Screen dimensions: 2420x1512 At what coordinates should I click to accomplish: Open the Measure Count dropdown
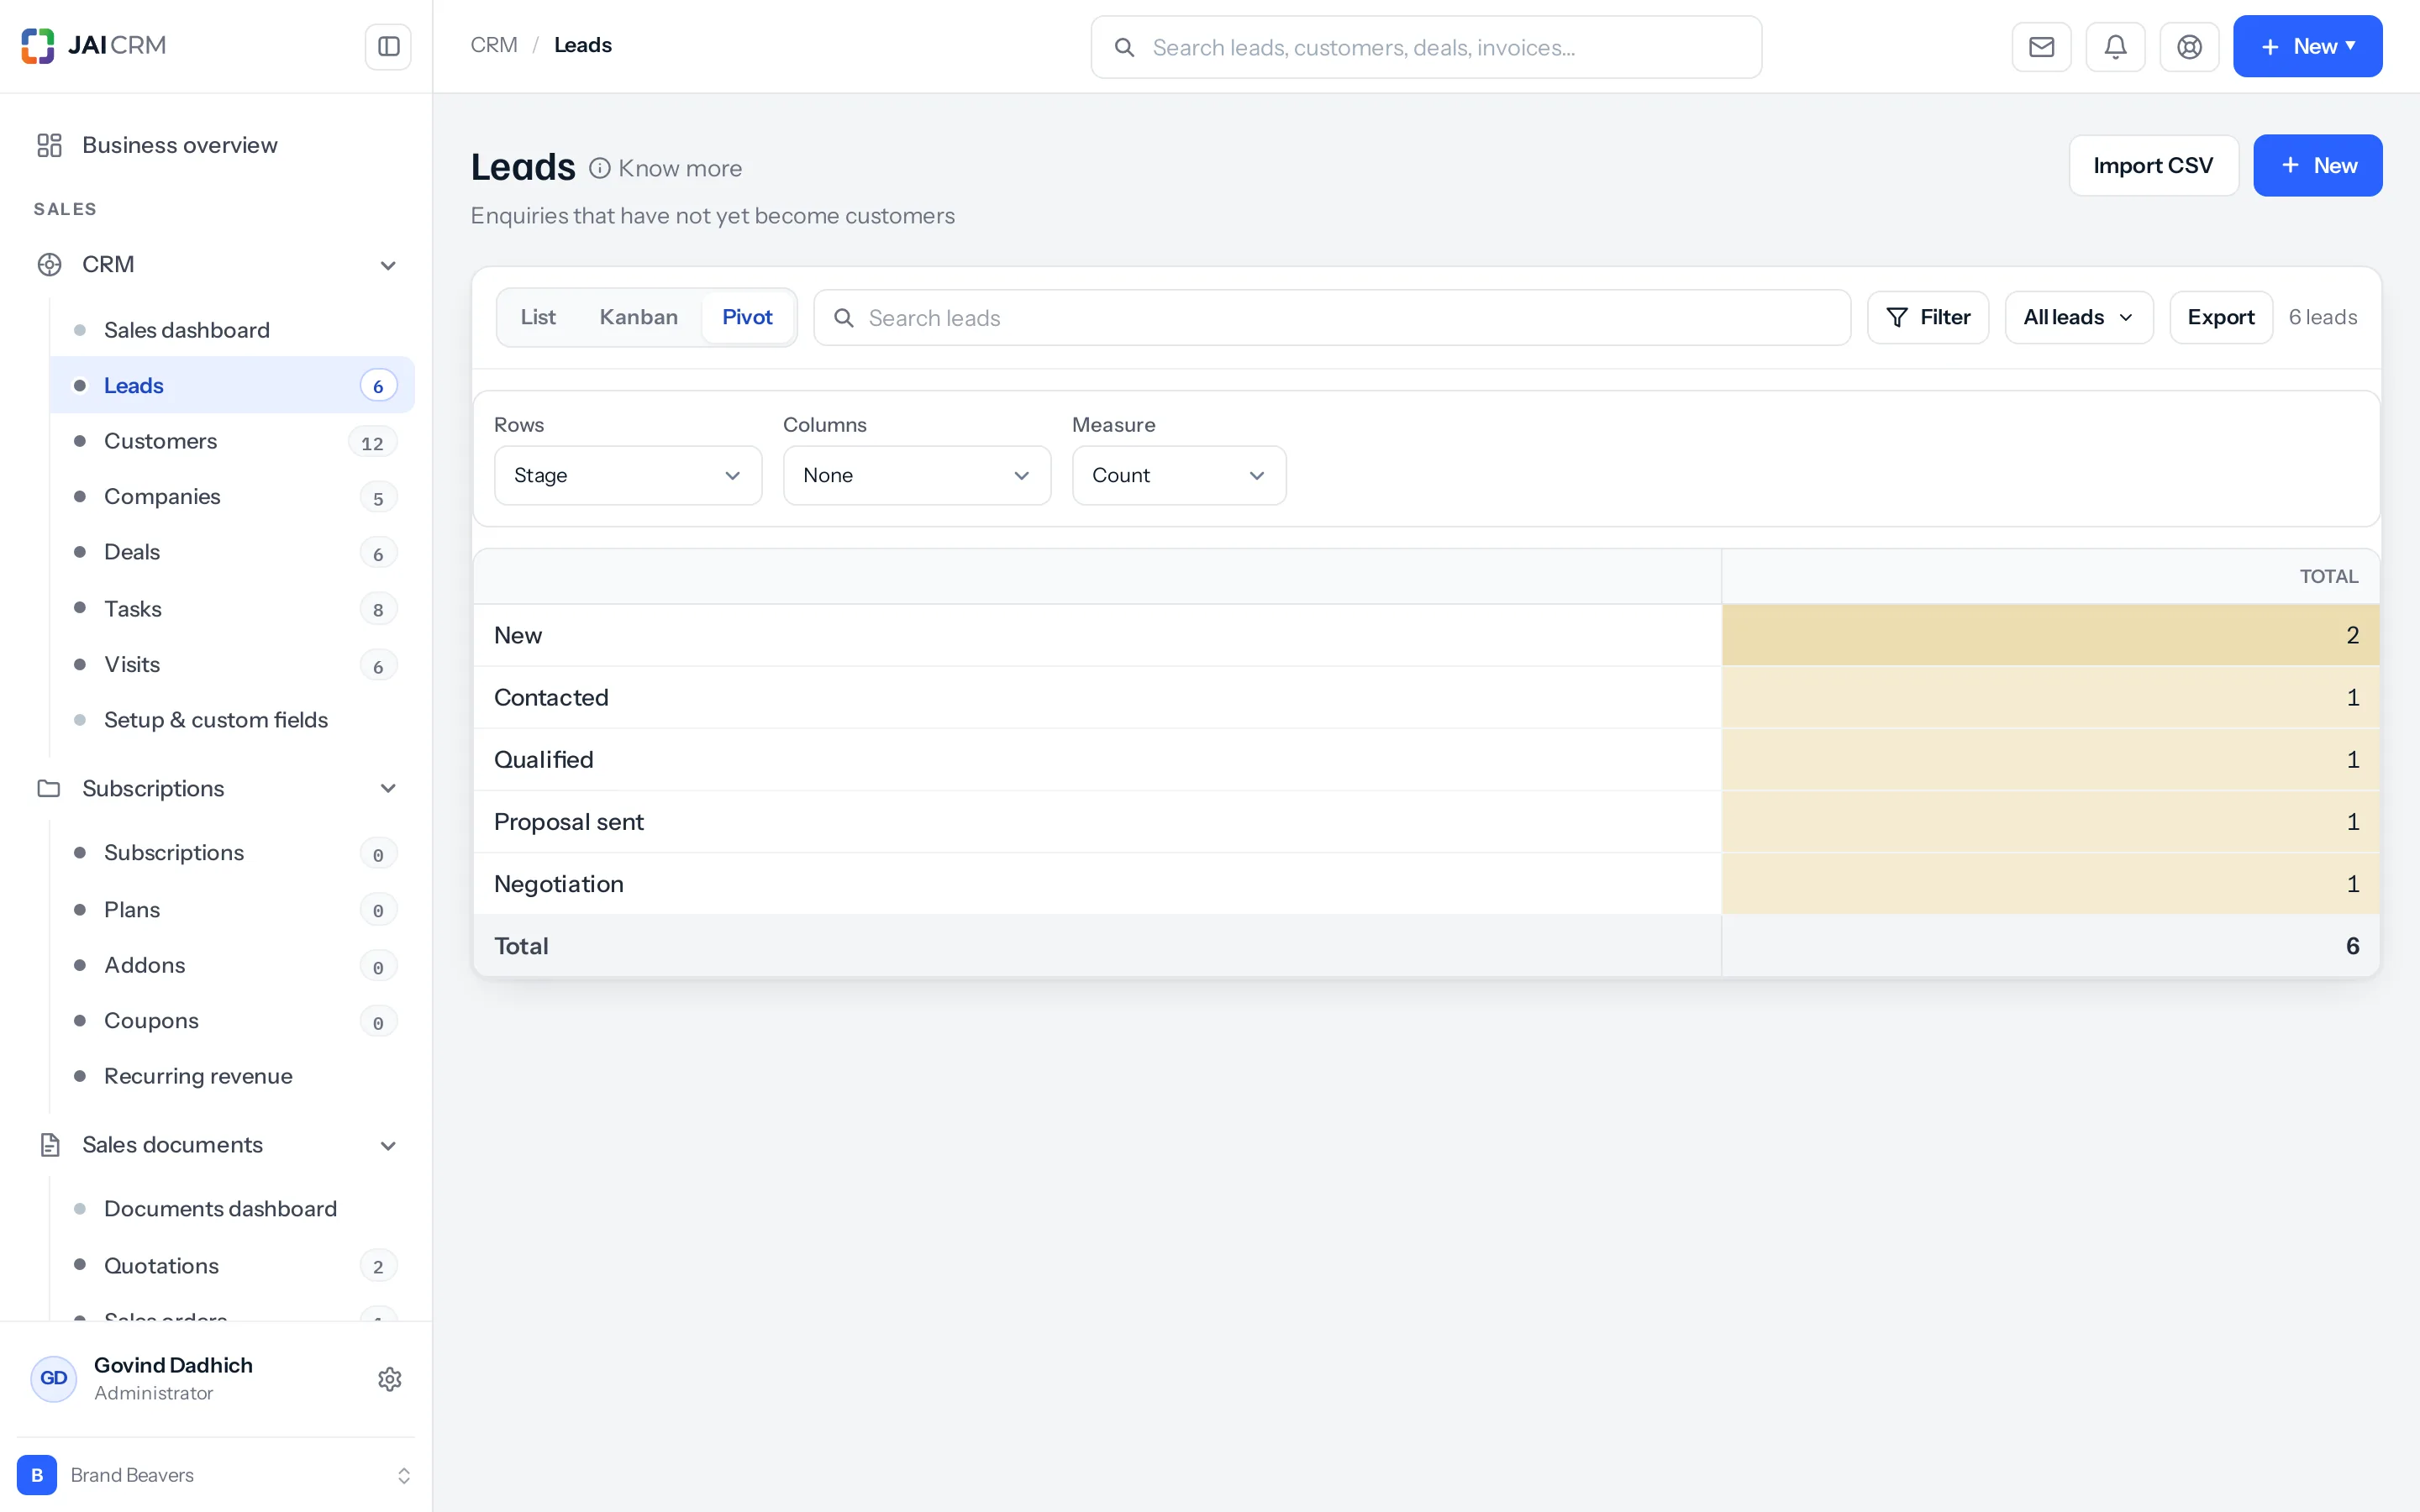click(1179, 475)
